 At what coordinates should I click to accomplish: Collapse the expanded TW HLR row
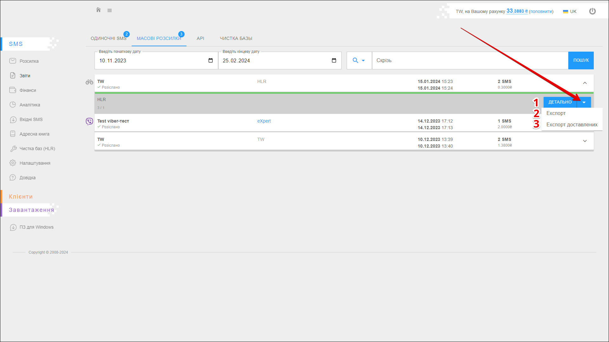tap(585, 83)
